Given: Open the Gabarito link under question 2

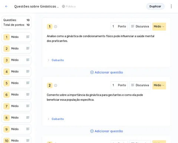Looking at the screenshot, I should click(58, 119).
